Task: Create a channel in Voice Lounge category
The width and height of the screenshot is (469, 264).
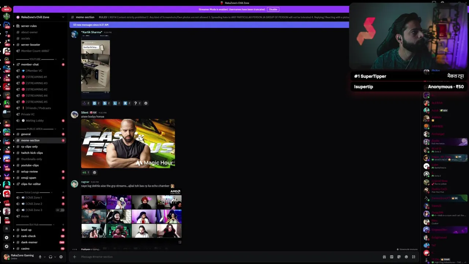Action: pos(63,192)
